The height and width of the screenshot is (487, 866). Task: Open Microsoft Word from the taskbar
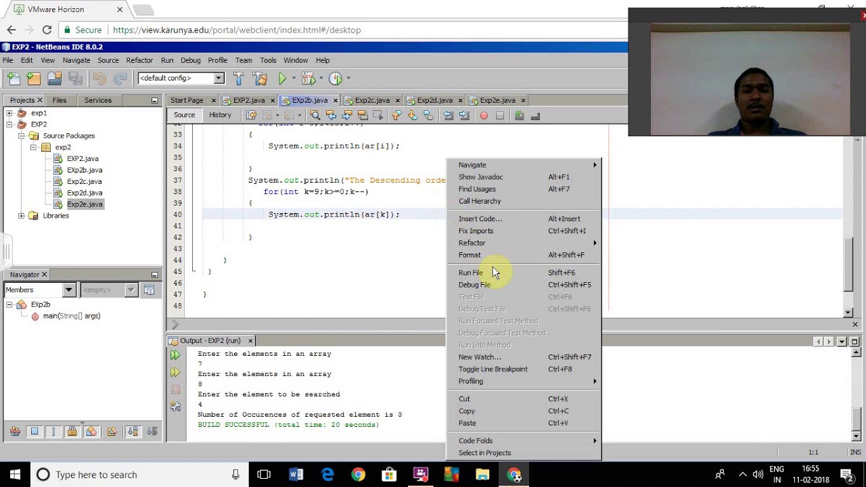(x=296, y=475)
